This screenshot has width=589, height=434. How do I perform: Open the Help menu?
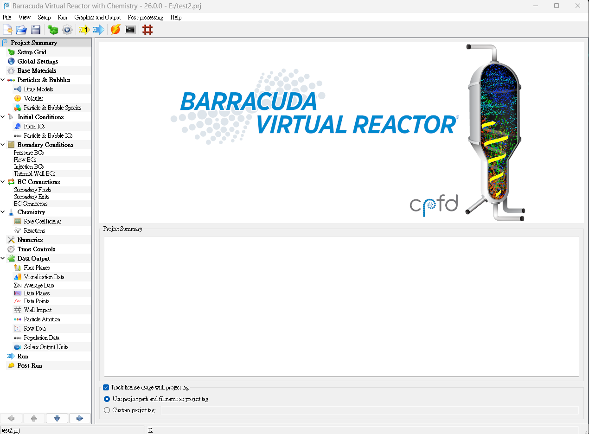(176, 17)
